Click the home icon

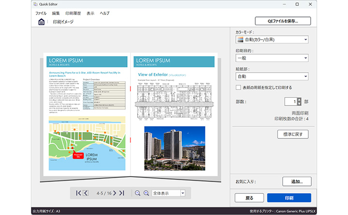[41, 22]
